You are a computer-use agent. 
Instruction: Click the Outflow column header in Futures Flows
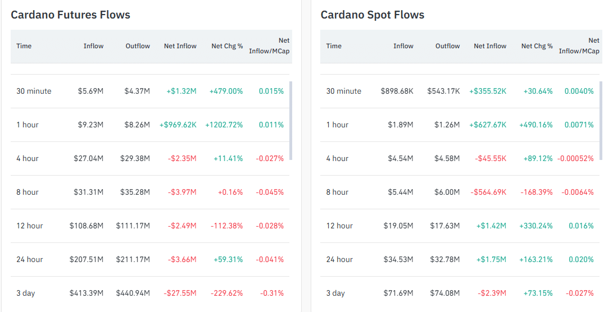[138, 46]
